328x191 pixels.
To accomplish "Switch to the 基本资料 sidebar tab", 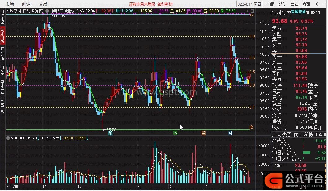I will coord(2,87).
